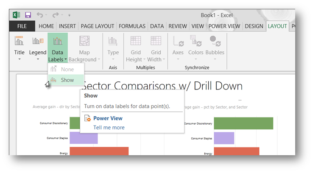Expand the Legend dropdown arrow
The height and width of the screenshot is (173, 313).
pos(38,59)
